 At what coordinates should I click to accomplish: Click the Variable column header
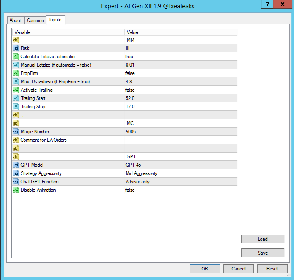(x=68, y=32)
